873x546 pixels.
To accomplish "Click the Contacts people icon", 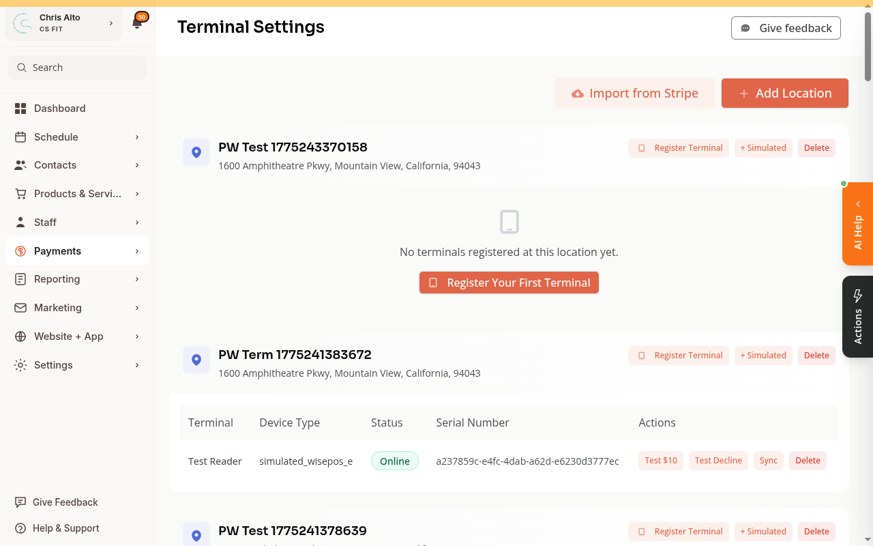I will pos(20,165).
